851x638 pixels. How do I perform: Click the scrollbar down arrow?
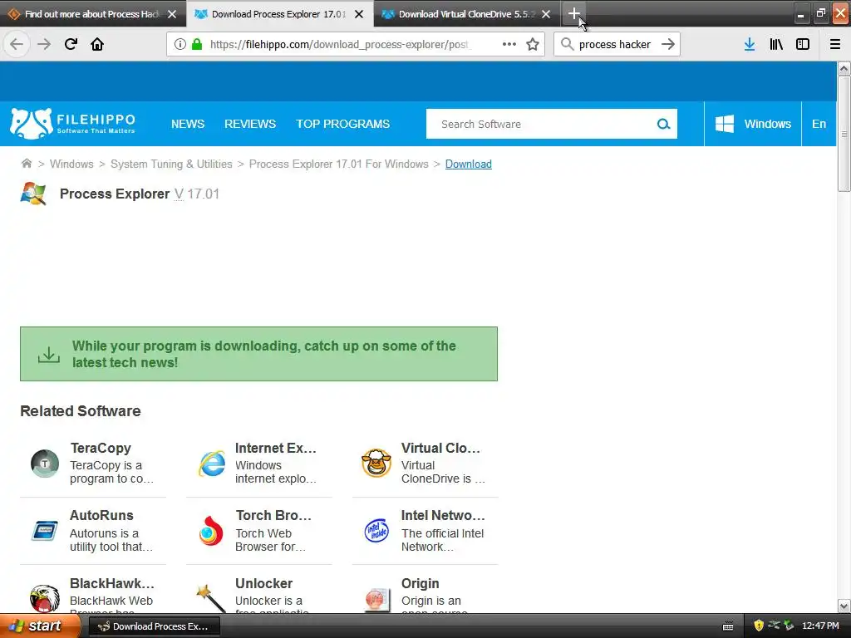[844, 606]
